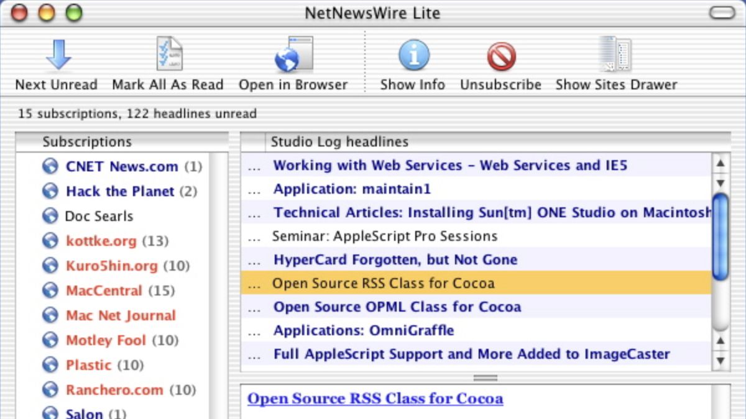Click the Open in Browser globe icon
Viewport: 746px width, 419px height.
point(293,55)
